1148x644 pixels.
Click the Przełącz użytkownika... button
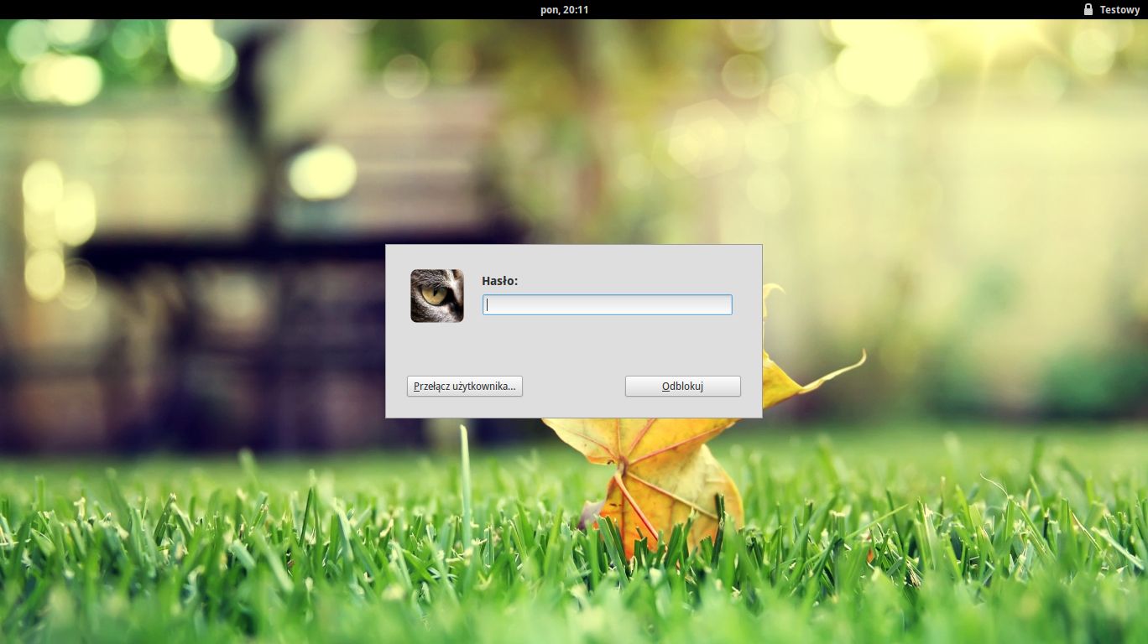(464, 387)
